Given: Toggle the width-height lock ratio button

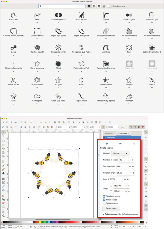Looking at the screenshot, I should pos(103,127).
